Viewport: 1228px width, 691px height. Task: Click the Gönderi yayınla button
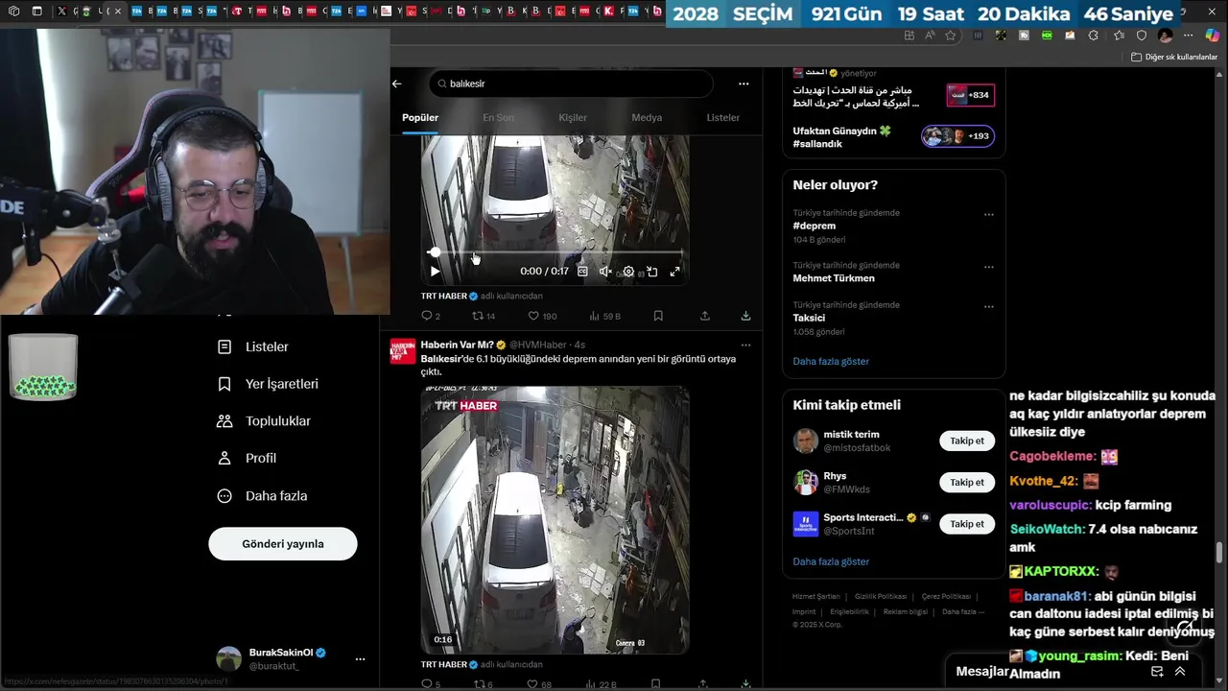pyautogui.click(x=283, y=544)
